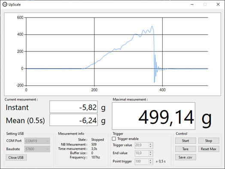225x169 pixels.
Task: Click the '-200' y-axis label on chart
Action: (x=20, y=86)
